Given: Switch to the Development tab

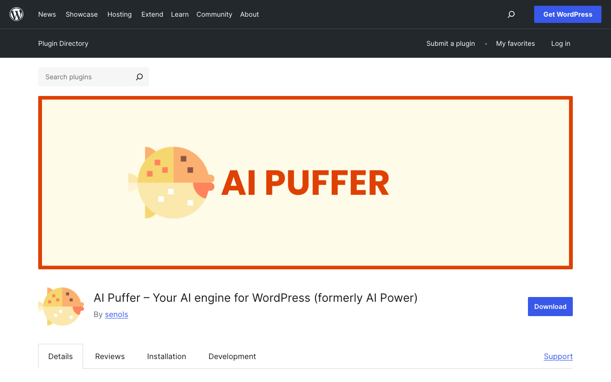Looking at the screenshot, I should point(232,356).
